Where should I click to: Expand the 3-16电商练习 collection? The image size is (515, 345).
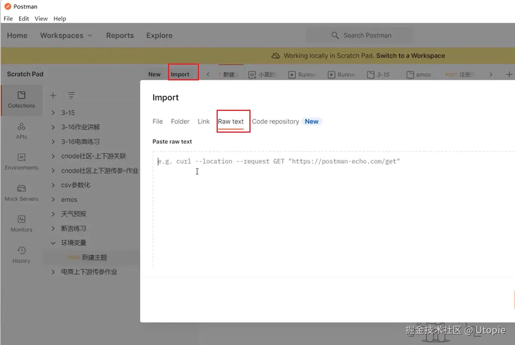pos(53,142)
